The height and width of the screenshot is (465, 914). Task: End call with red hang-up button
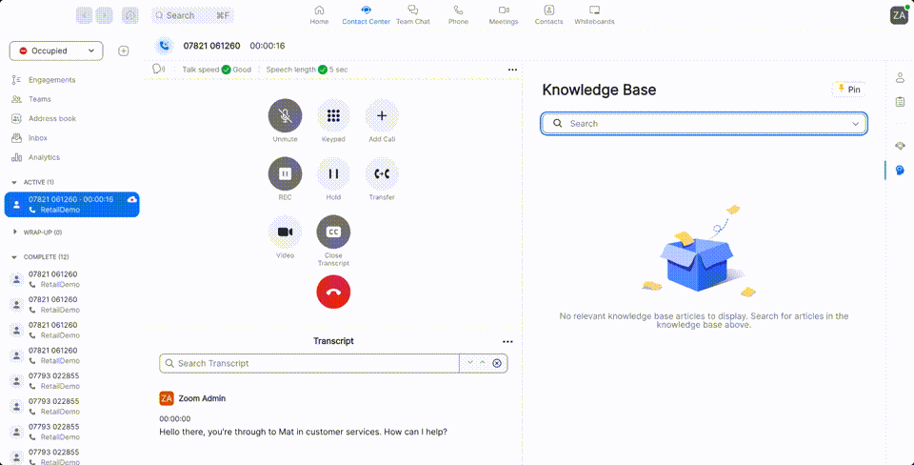click(333, 293)
